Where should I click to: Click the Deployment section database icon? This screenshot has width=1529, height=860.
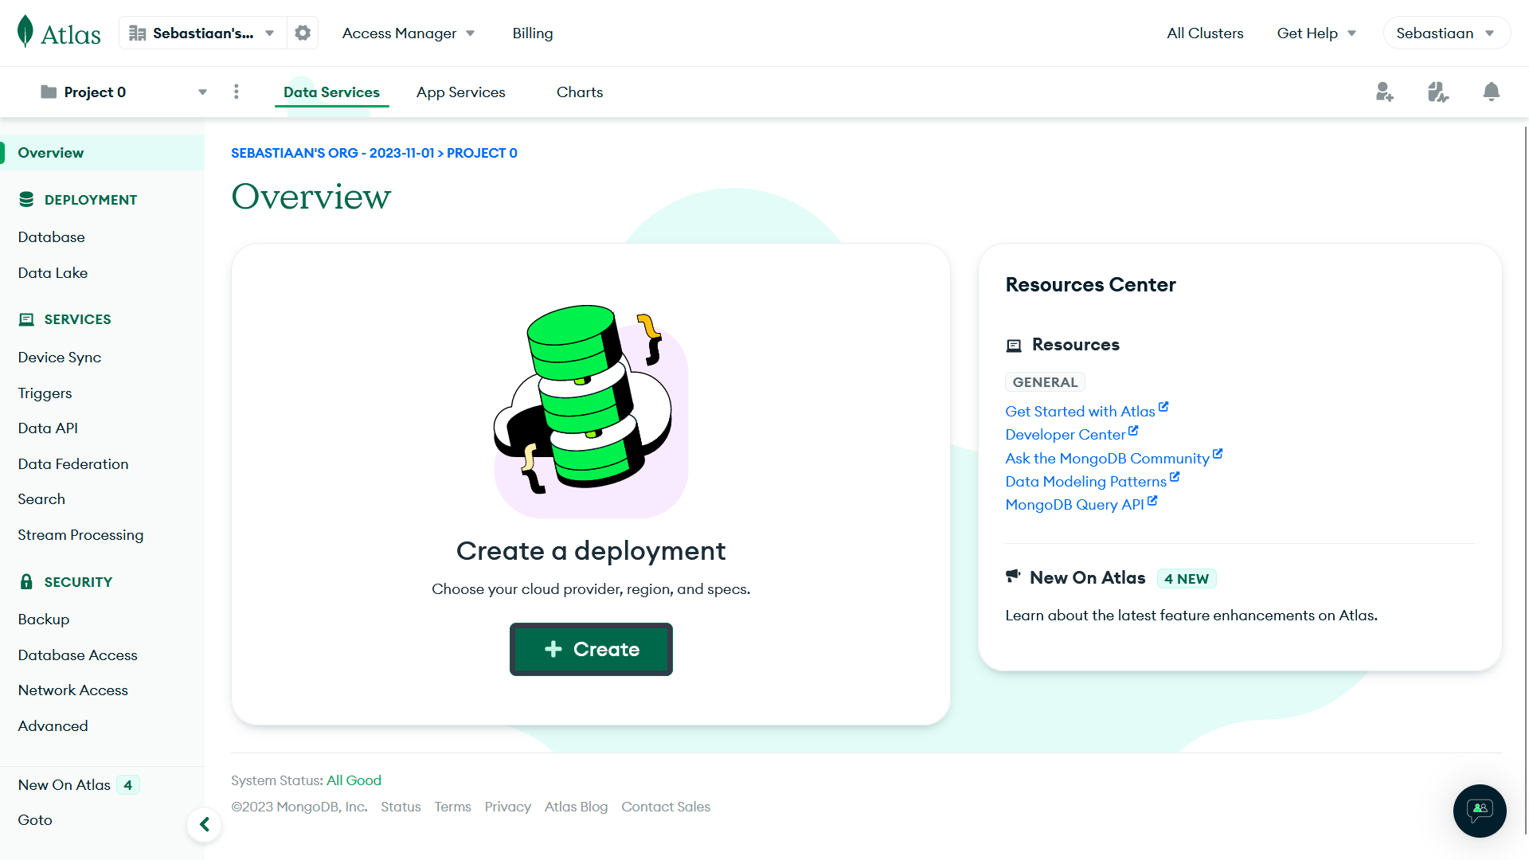[x=28, y=199]
